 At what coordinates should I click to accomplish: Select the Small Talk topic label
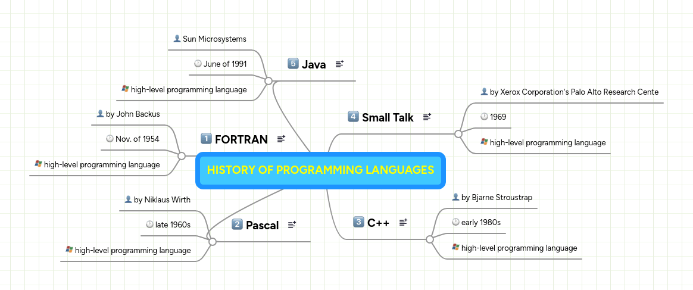click(388, 117)
